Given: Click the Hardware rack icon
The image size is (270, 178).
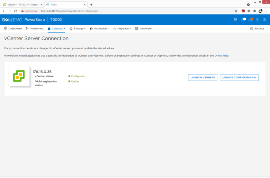Looking at the screenshot, I should click(136, 29).
